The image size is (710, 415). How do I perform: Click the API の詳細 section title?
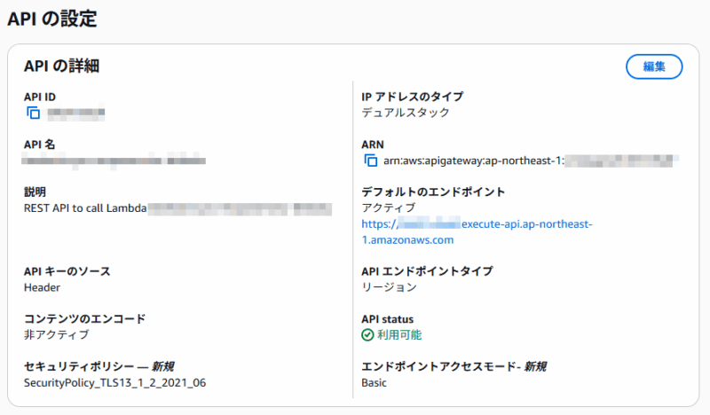(61, 67)
